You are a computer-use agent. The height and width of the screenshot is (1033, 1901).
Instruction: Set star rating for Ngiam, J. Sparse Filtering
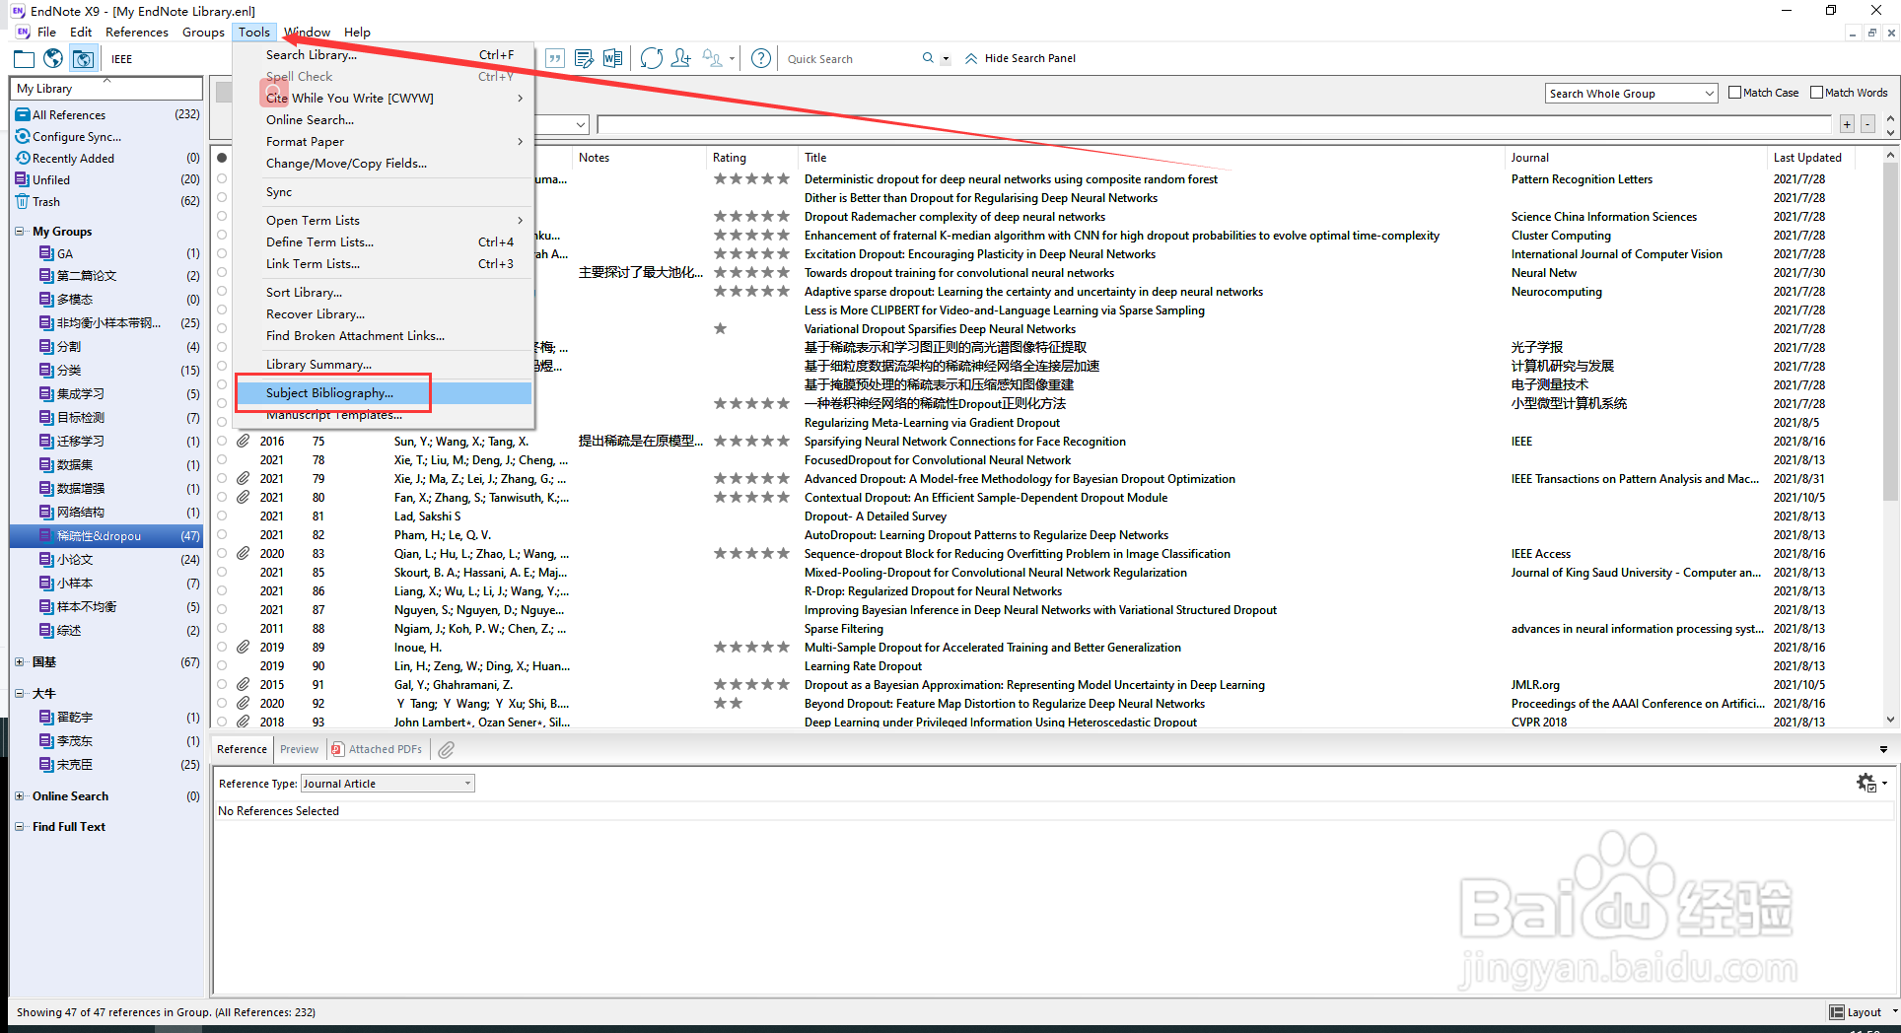coord(751,628)
